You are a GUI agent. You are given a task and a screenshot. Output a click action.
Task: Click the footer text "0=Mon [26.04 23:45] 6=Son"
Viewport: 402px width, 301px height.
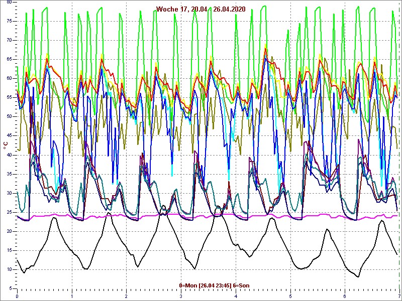tap(214, 285)
